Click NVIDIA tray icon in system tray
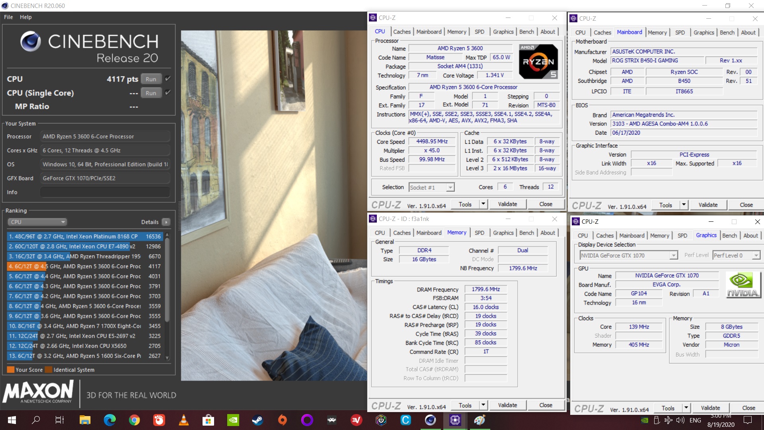 point(645,420)
